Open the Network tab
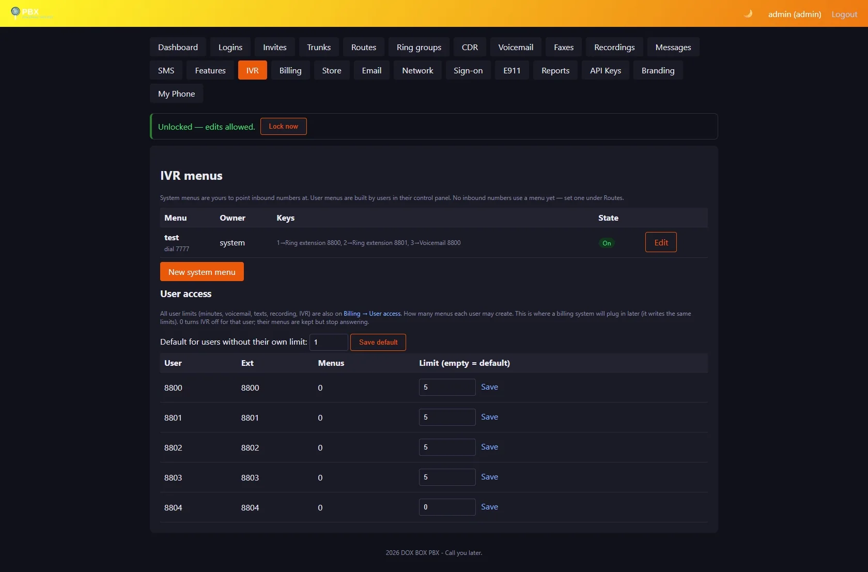This screenshot has height=572, width=868. click(417, 70)
